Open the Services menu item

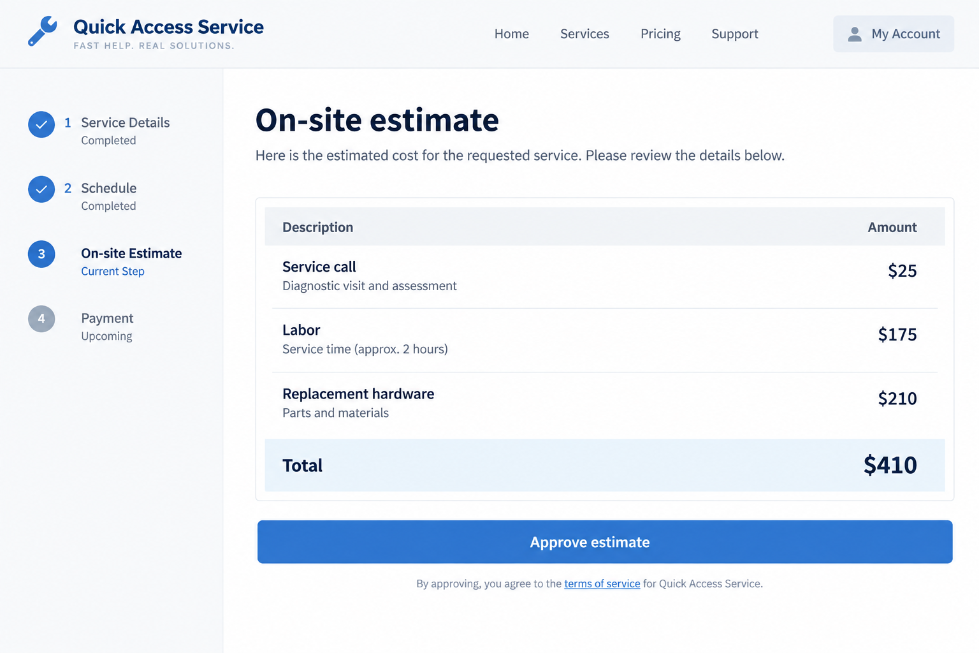point(584,34)
